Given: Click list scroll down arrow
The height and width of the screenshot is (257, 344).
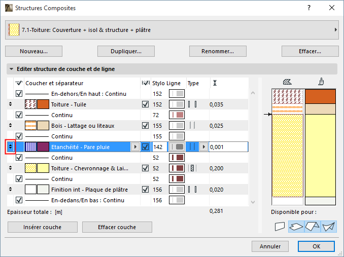Looking at the screenshot, I should point(253,202).
